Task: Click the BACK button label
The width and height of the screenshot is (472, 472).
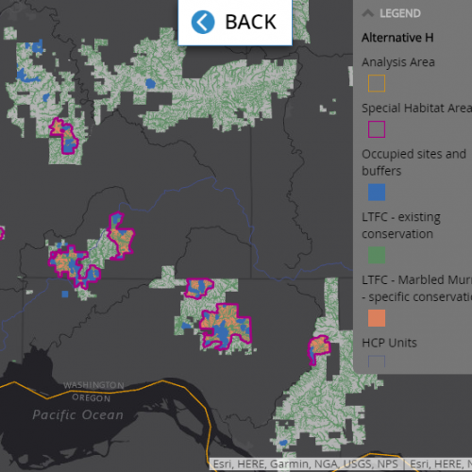Action: 251,22
